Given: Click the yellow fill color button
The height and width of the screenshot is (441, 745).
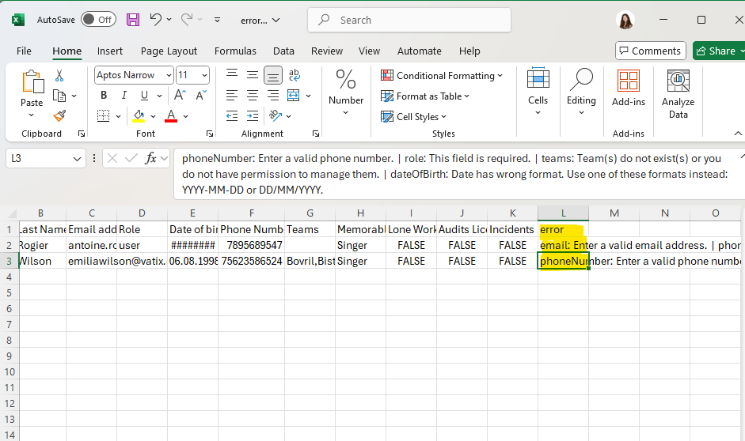Looking at the screenshot, I should [139, 116].
